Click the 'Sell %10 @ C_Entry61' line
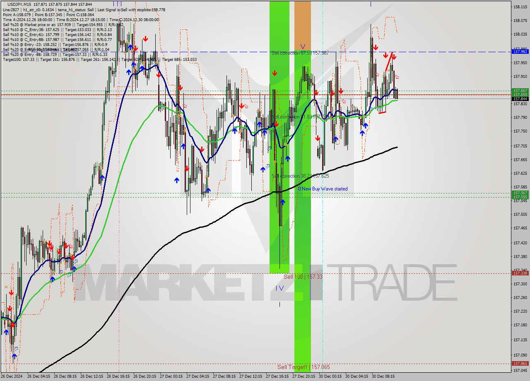Viewport: 530px width, 381px height. (57, 34)
